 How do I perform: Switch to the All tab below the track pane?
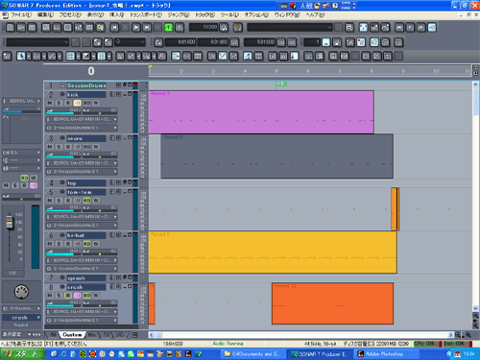[x=53, y=335]
